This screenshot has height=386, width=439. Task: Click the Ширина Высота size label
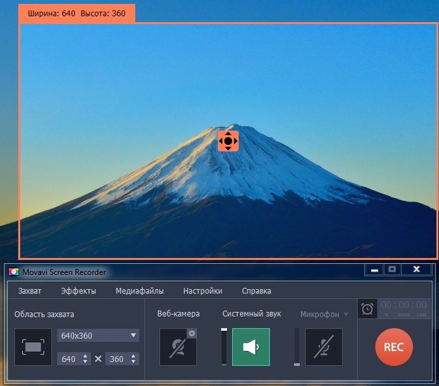click(x=77, y=14)
